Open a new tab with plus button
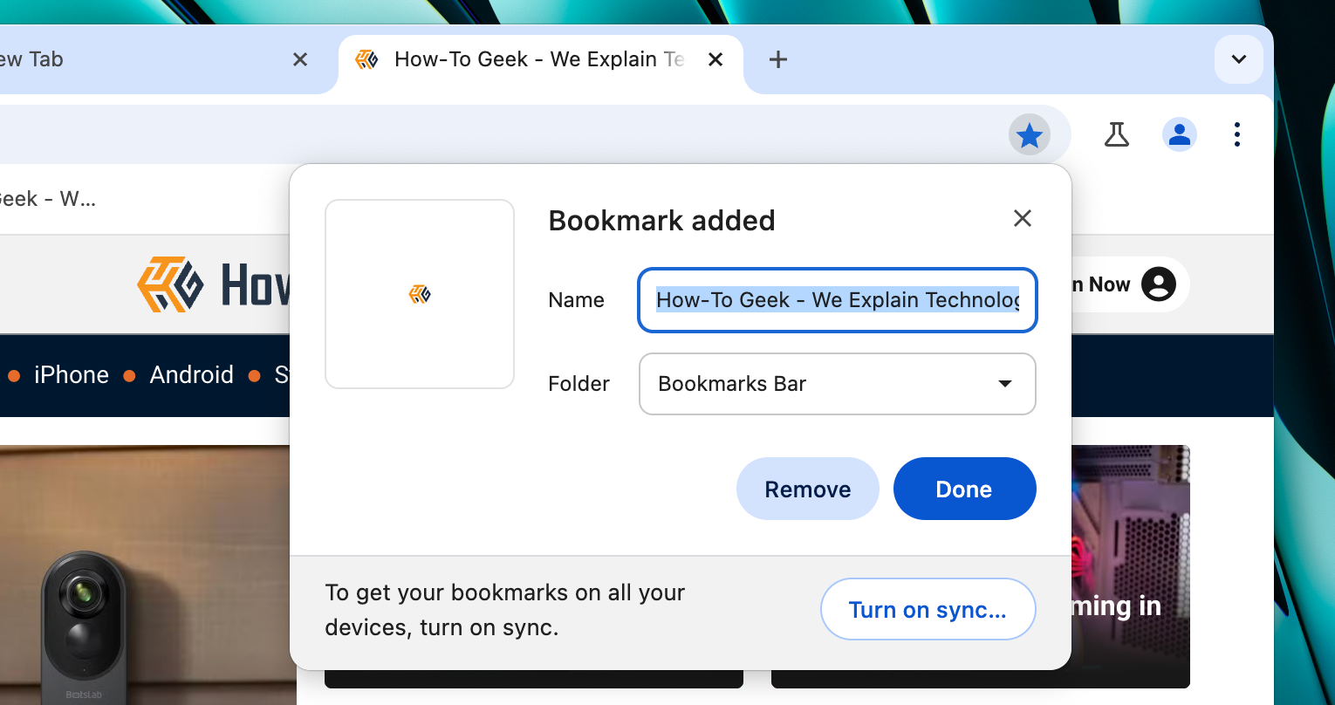The height and width of the screenshot is (705, 1335). [777, 59]
